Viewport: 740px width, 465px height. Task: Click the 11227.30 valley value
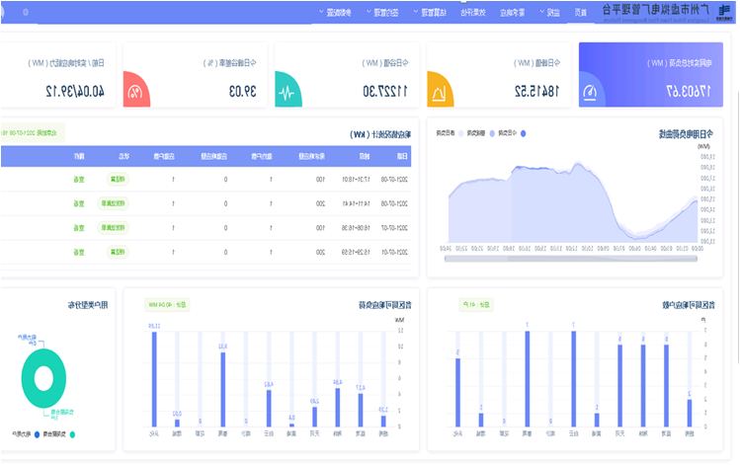385,91
